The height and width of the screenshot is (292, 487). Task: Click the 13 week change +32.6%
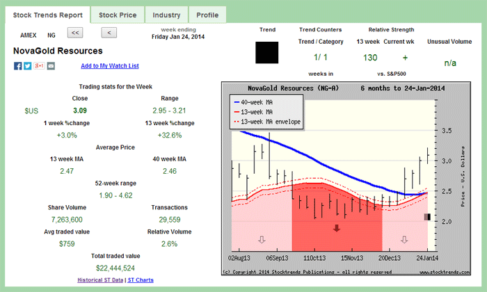point(170,135)
